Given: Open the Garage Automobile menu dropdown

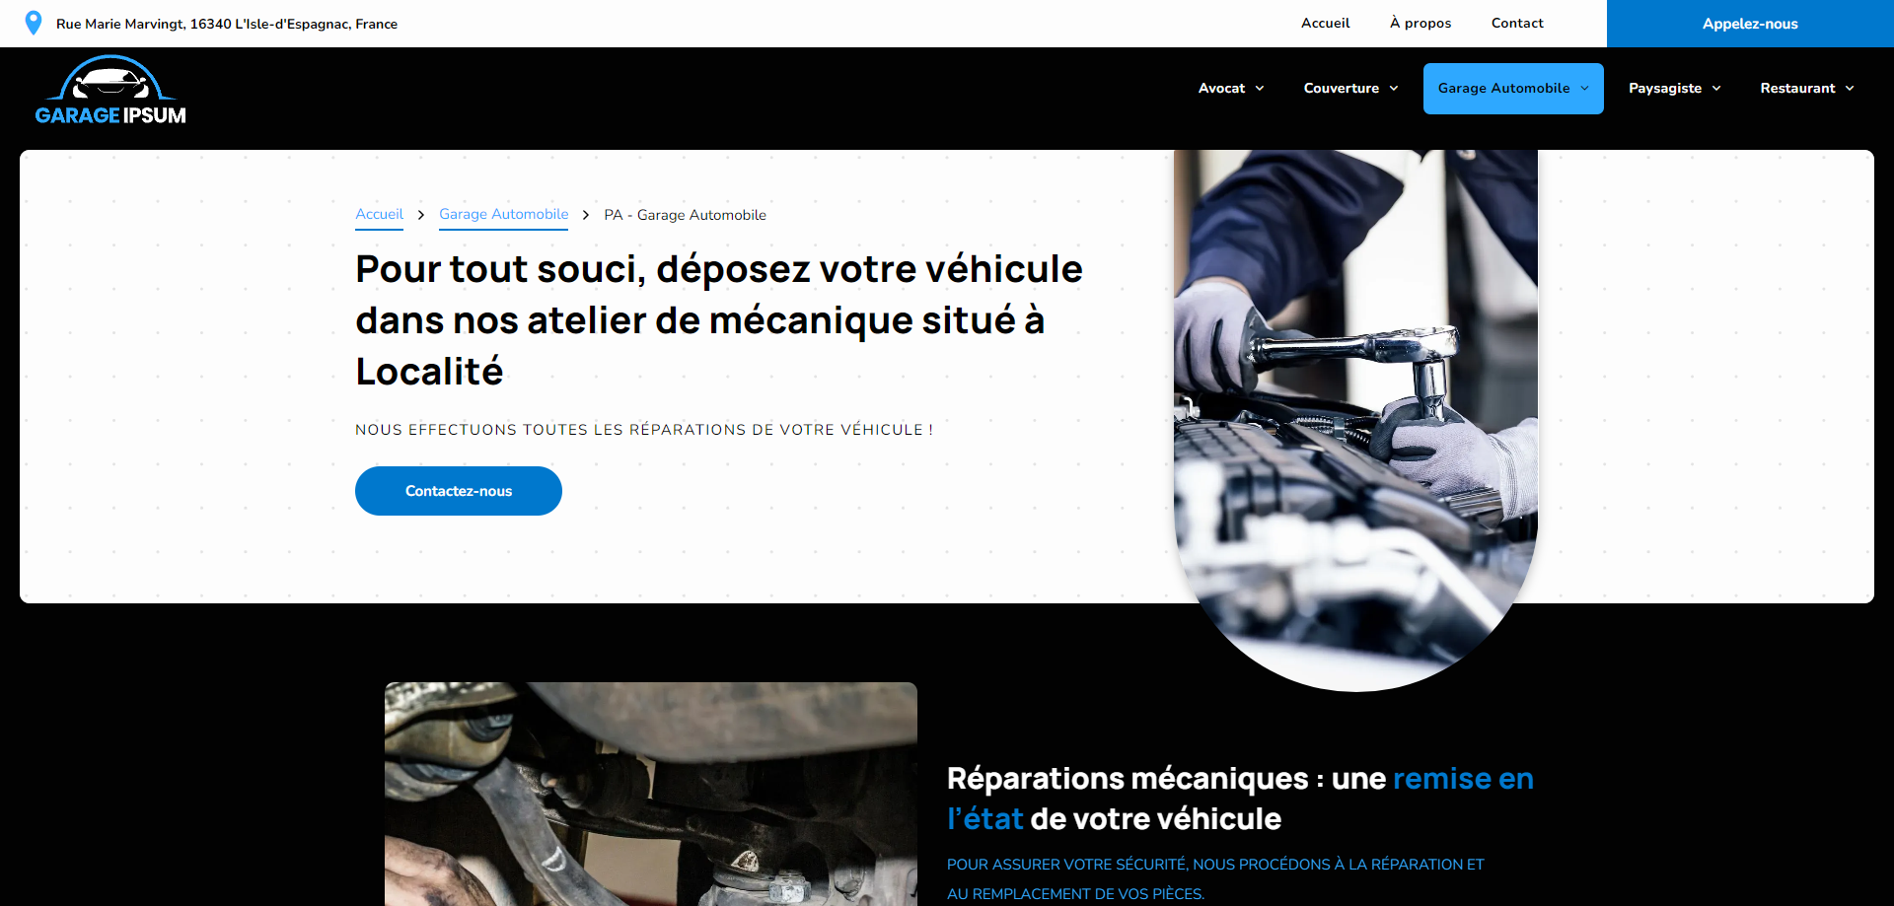Looking at the screenshot, I should pos(1513,89).
